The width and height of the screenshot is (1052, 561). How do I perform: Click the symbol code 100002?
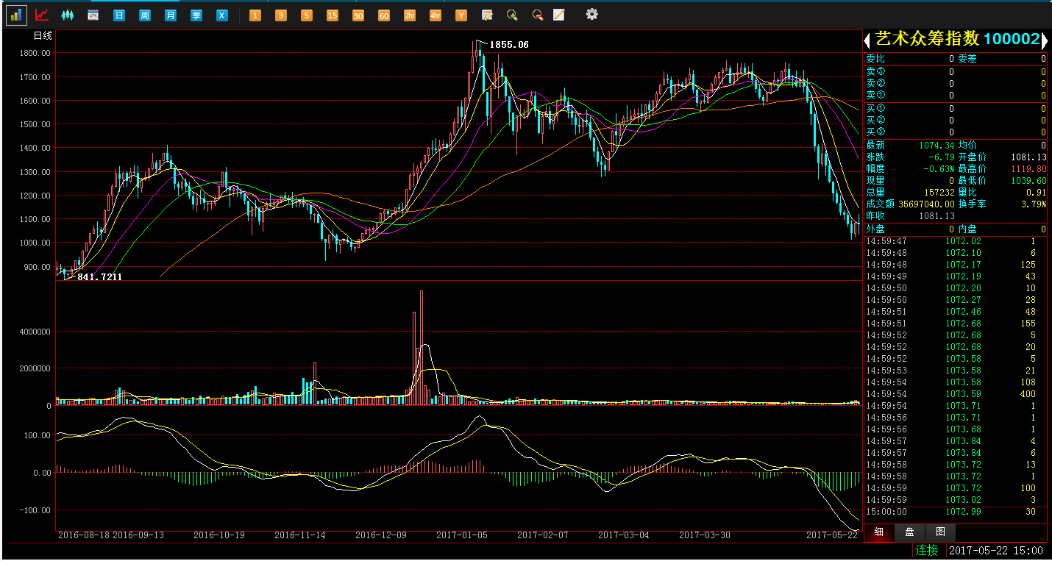[x=1012, y=39]
